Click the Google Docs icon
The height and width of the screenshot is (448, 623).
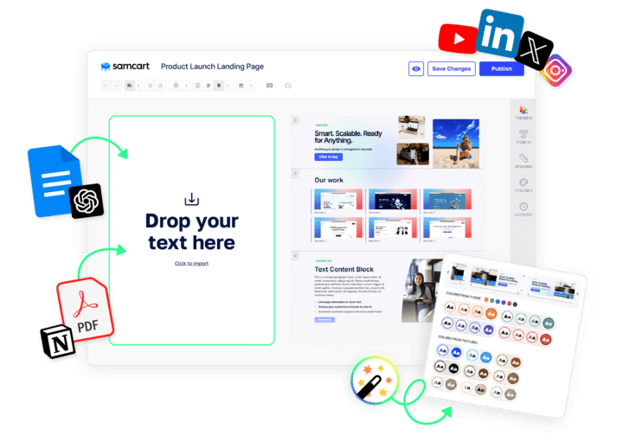(55, 181)
